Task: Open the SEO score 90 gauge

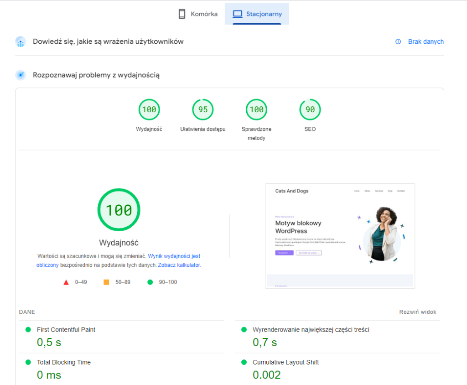Action: coord(310,109)
